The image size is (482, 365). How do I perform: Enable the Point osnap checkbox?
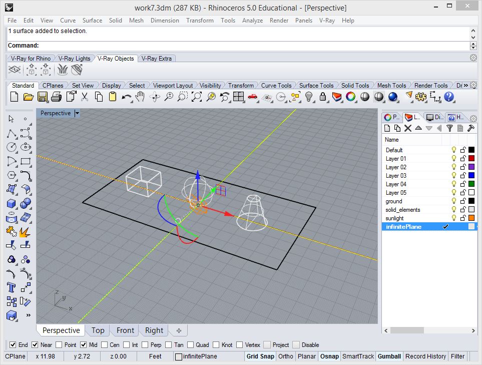(x=59, y=344)
